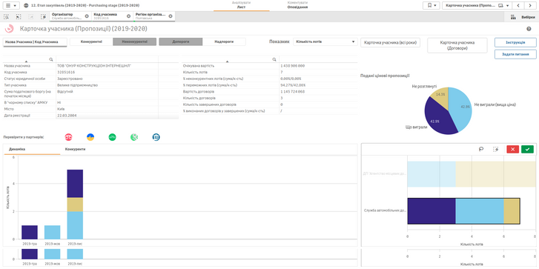Clear all selections icon
Screen dimensions: 539x269
tap(43, 16)
